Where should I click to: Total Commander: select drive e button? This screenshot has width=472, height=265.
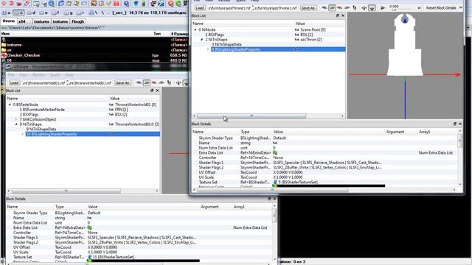click(x=44, y=13)
